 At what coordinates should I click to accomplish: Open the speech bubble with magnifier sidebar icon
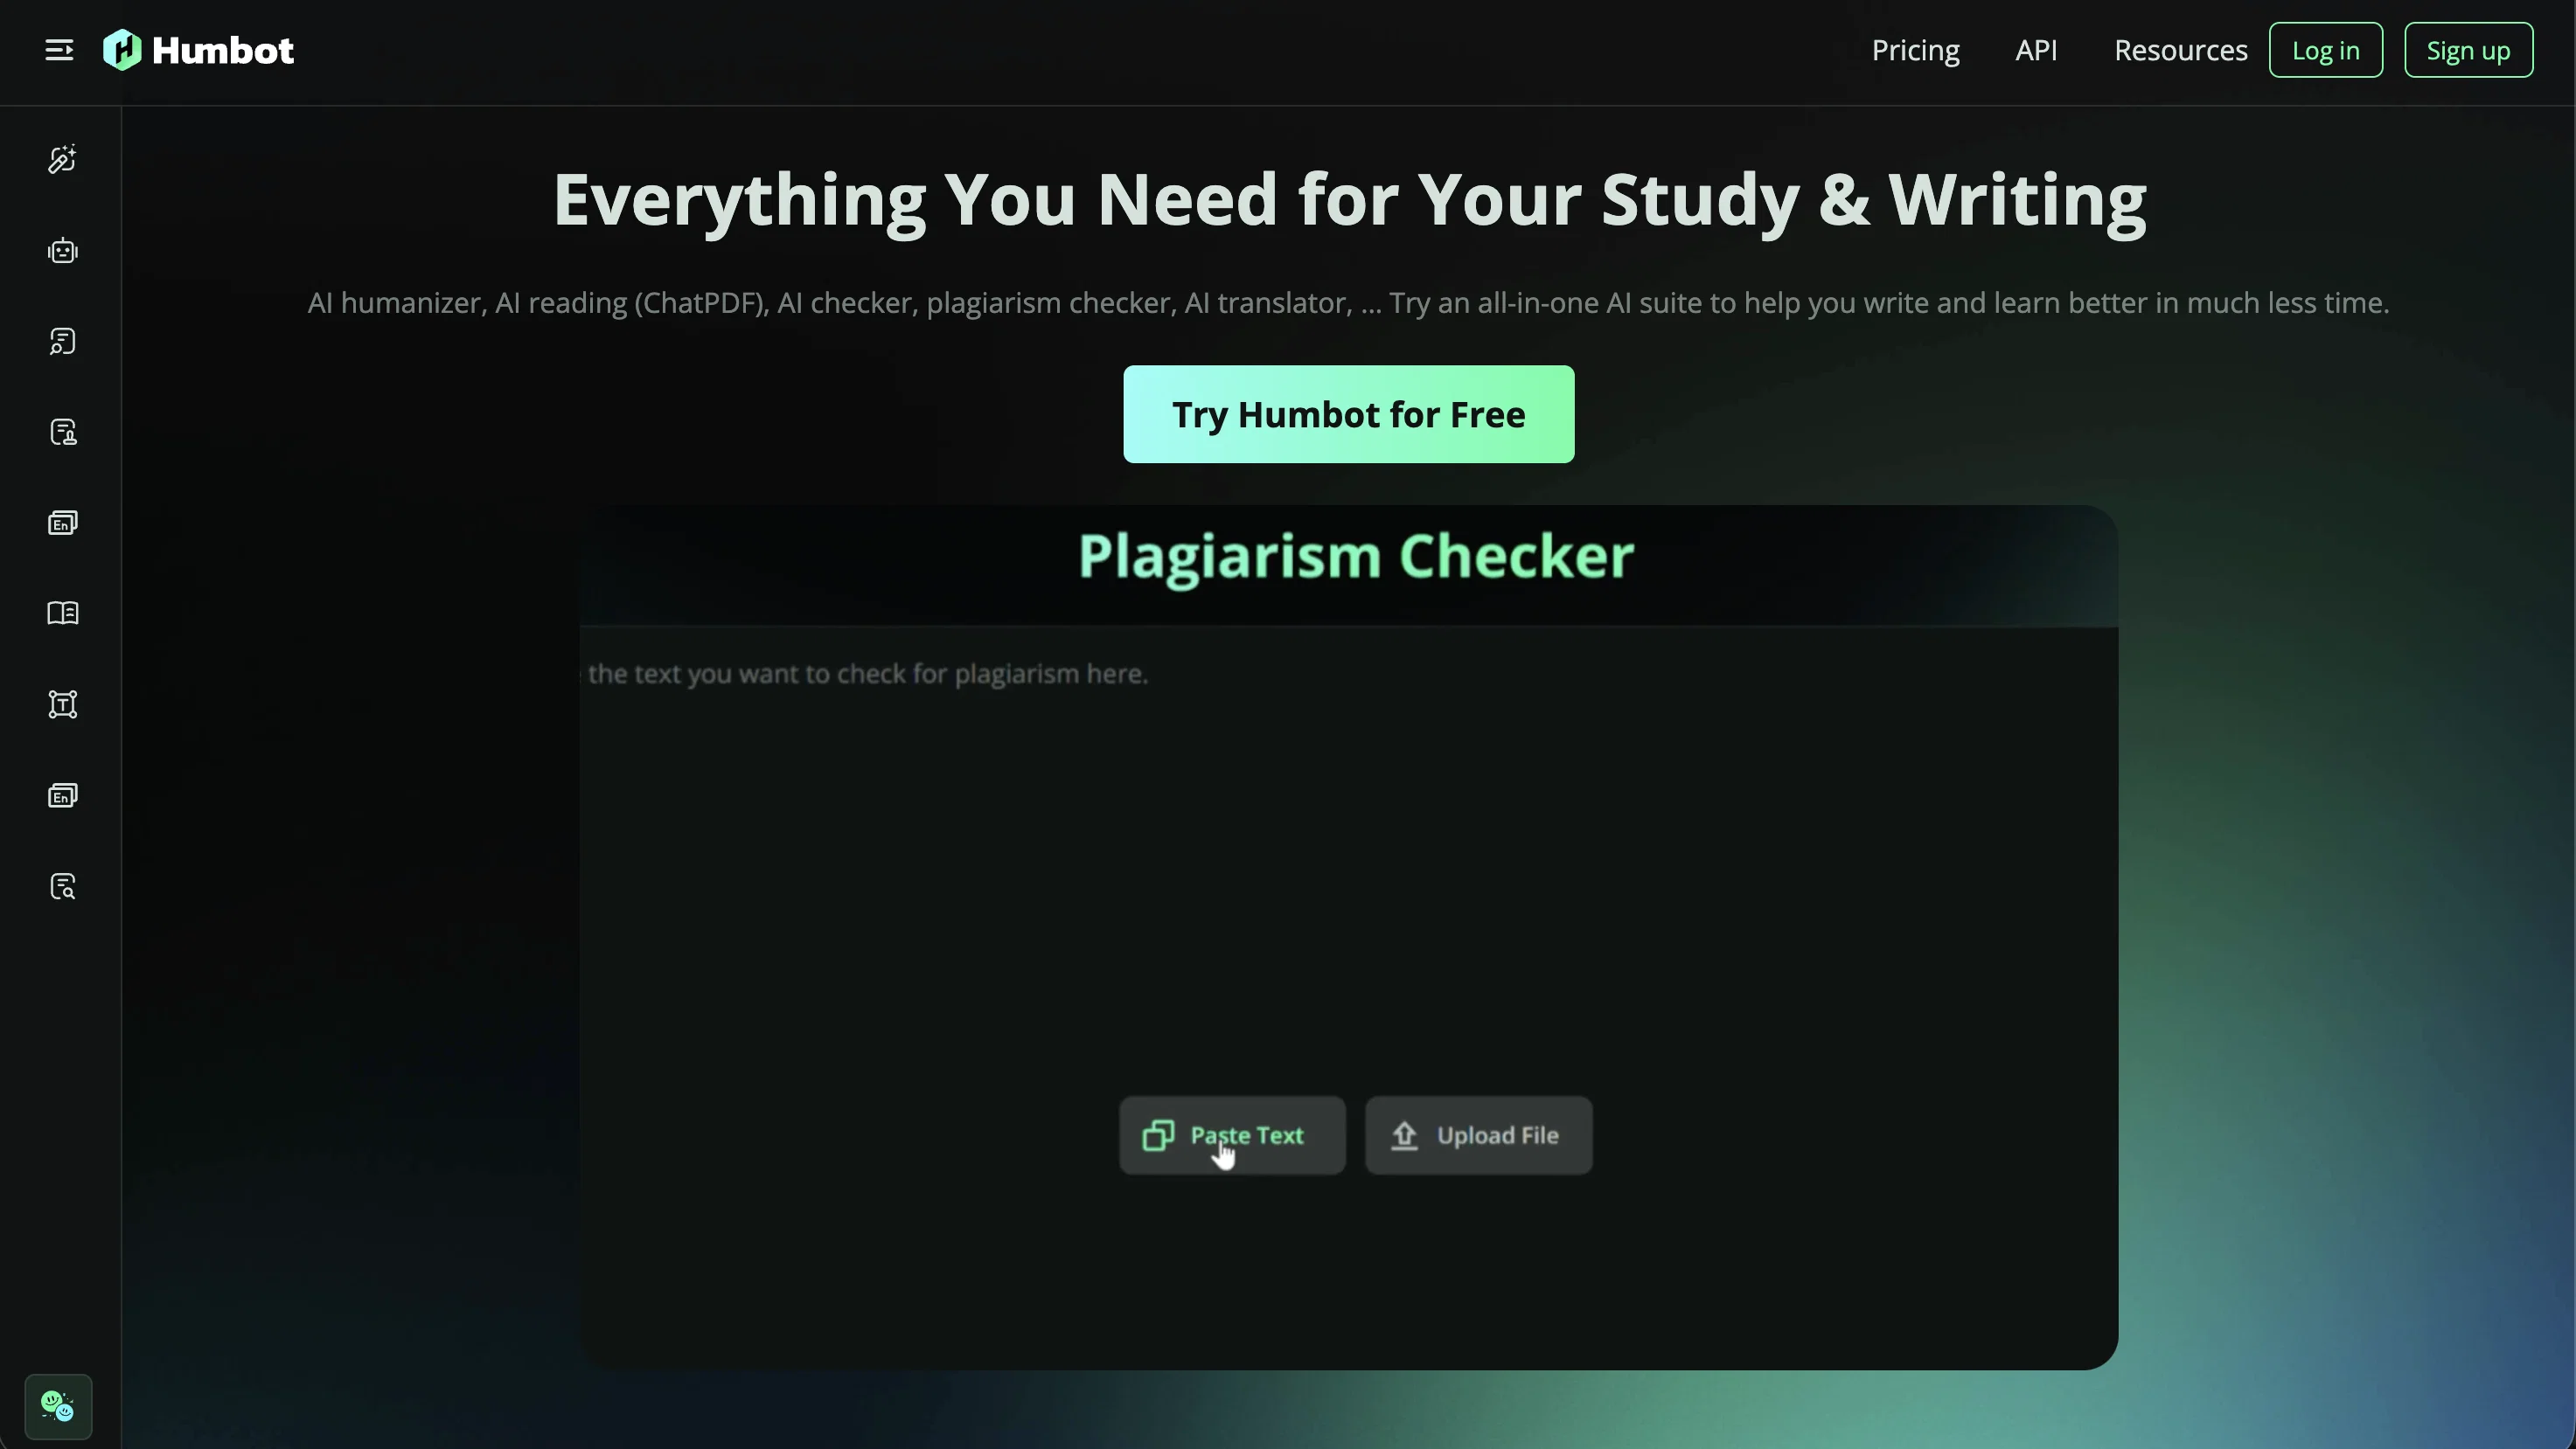point(62,342)
